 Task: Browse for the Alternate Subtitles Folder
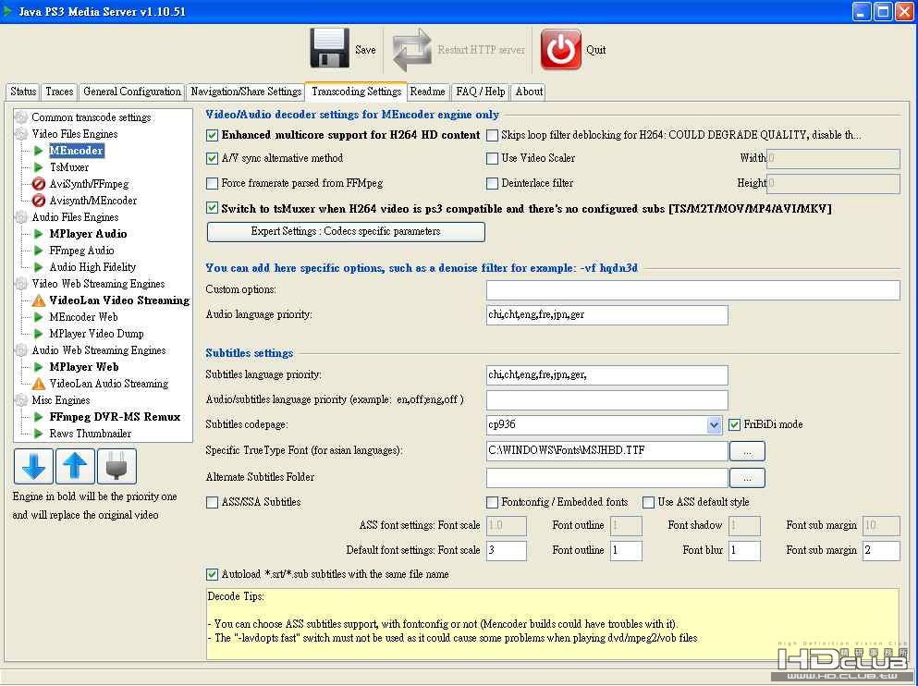747,478
